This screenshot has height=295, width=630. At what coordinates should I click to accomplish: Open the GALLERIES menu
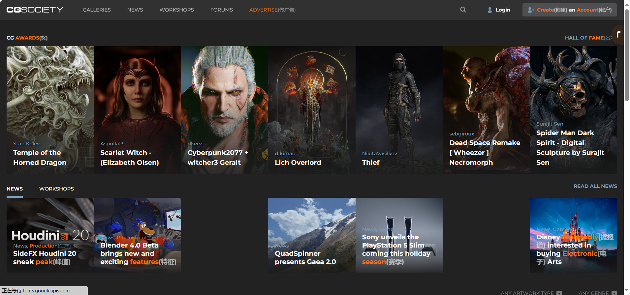[x=97, y=10]
